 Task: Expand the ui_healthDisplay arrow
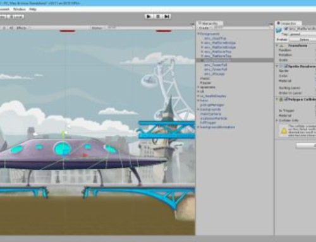click(x=198, y=96)
